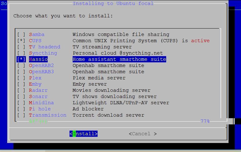Select the Plex item name

click(x=35, y=78)
